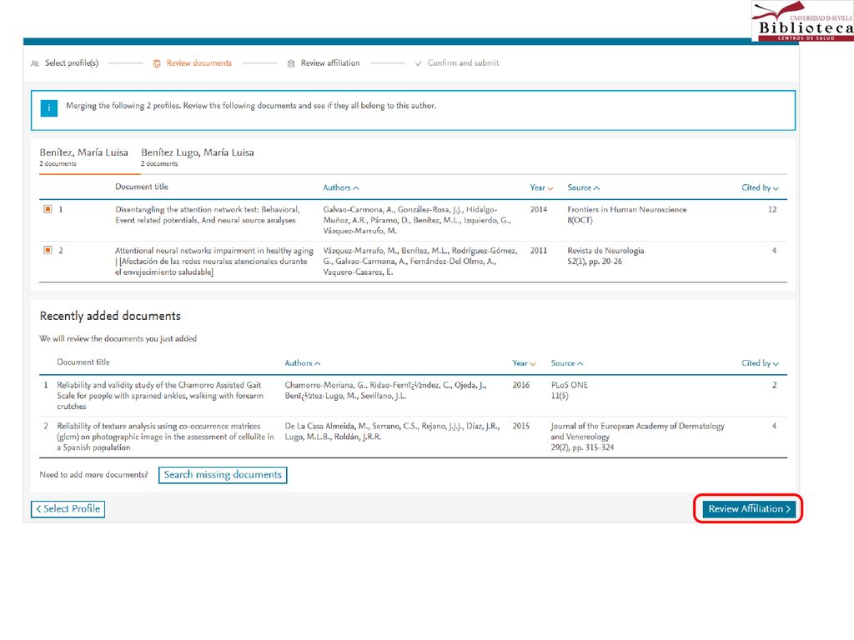This screenshot has height=640, width=854.
Task: Click year 2011 in second row
Action: pos(539,251)
